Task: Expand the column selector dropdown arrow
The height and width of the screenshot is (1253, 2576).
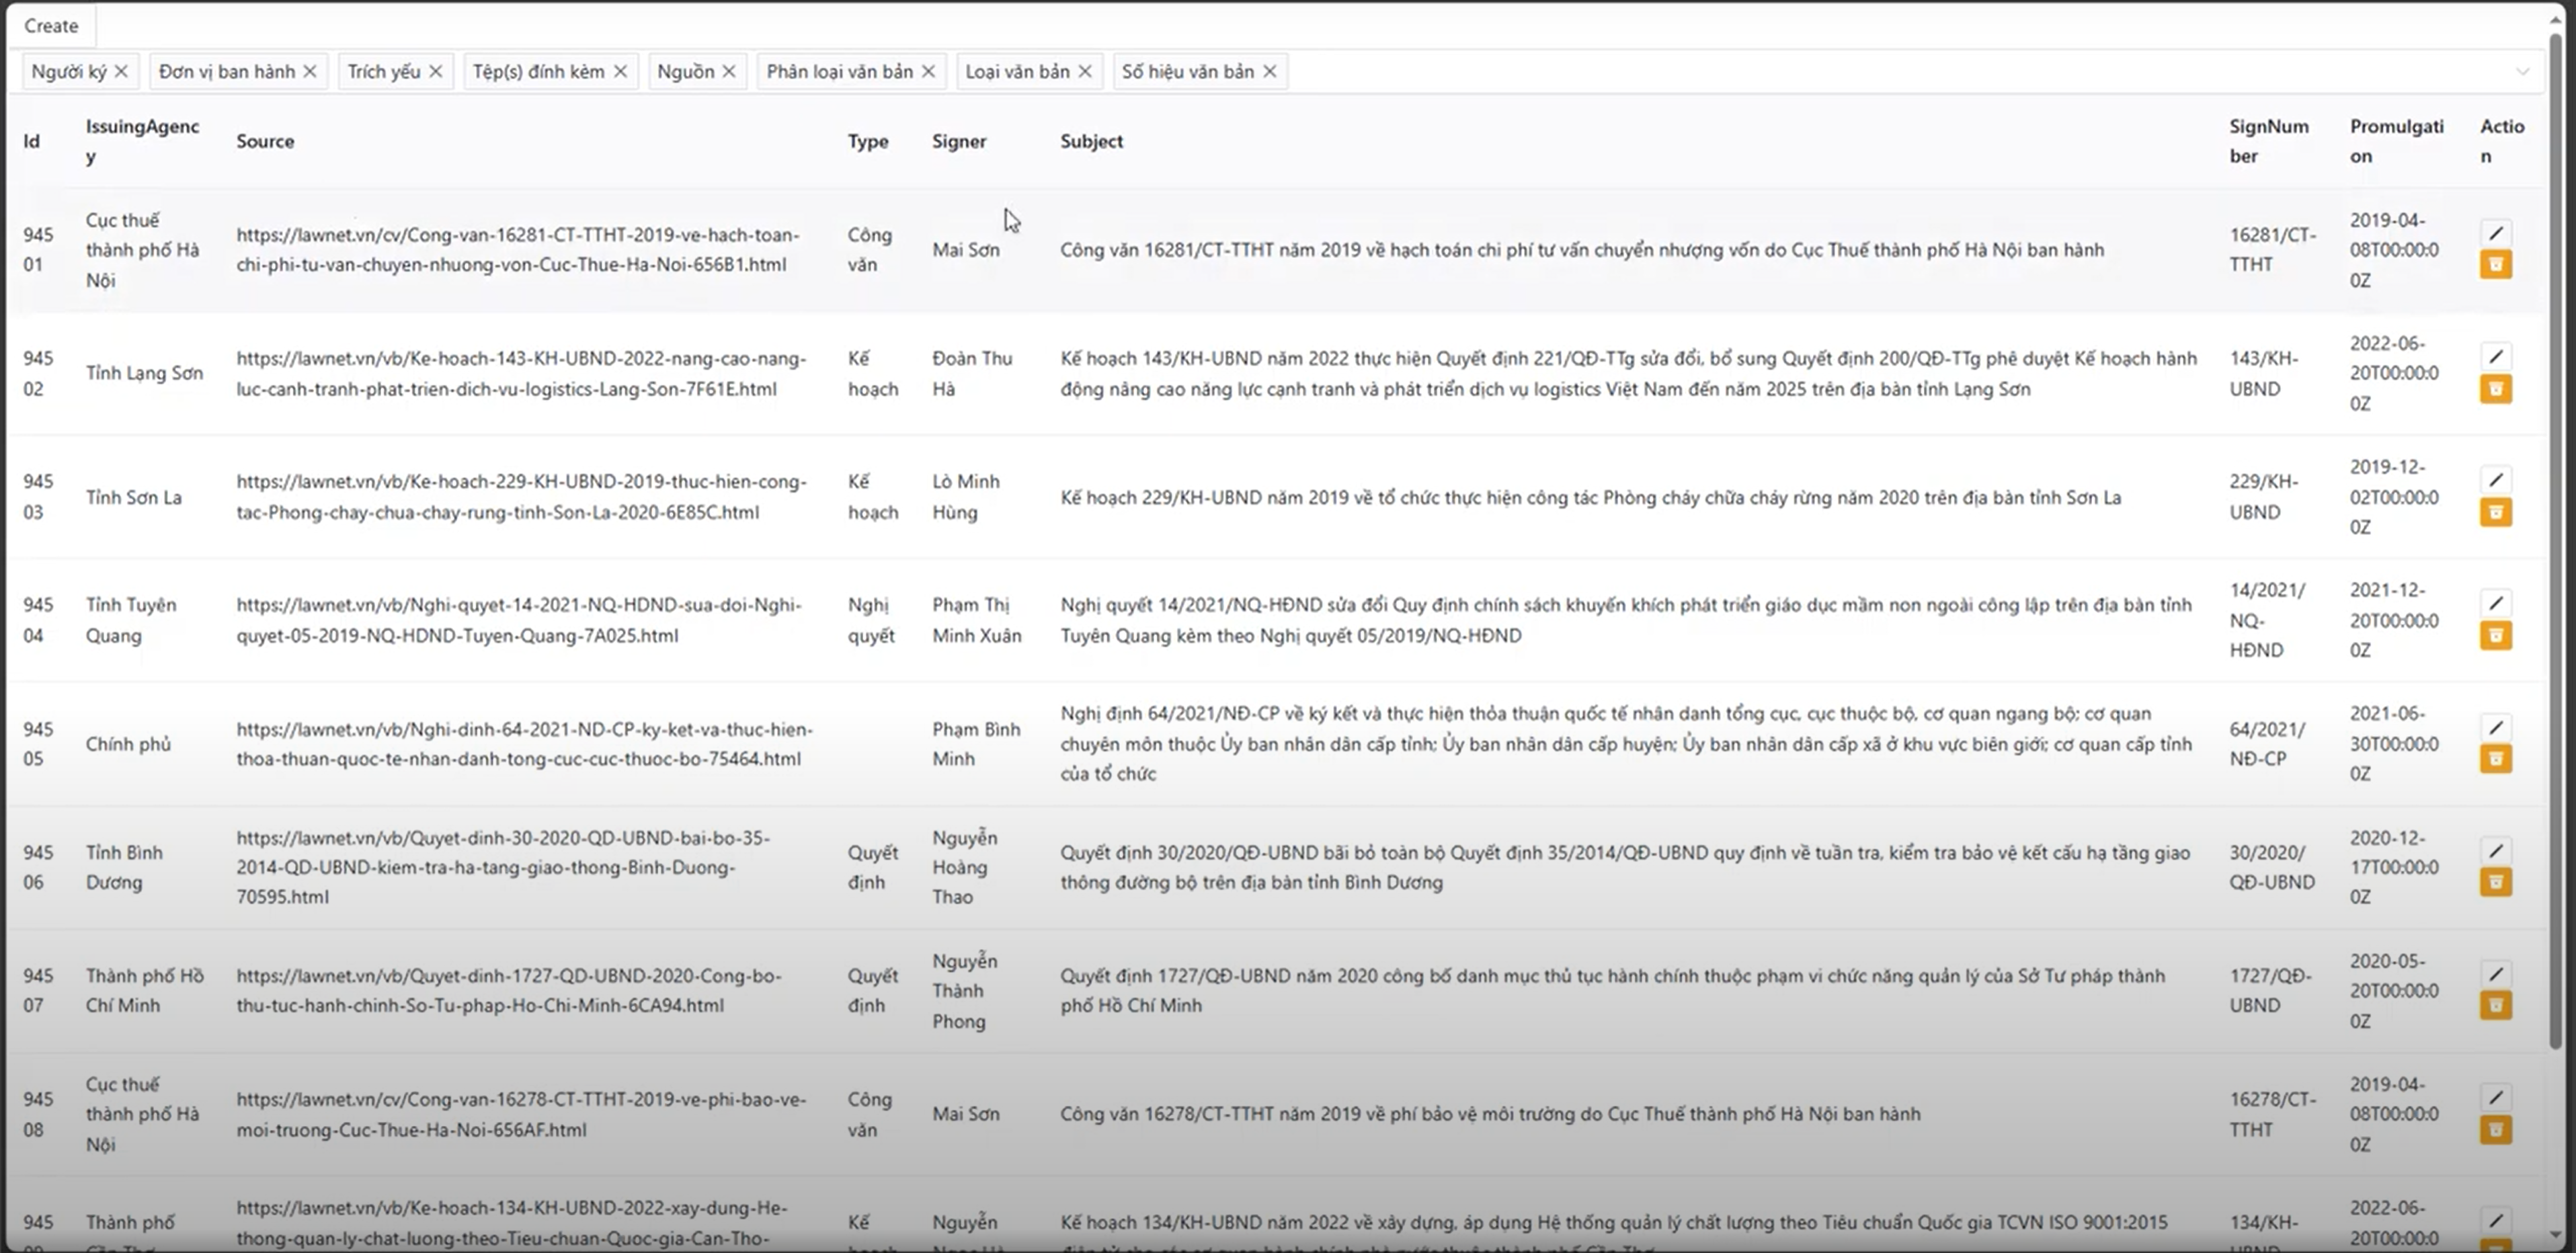Action: coord(2522,72)
